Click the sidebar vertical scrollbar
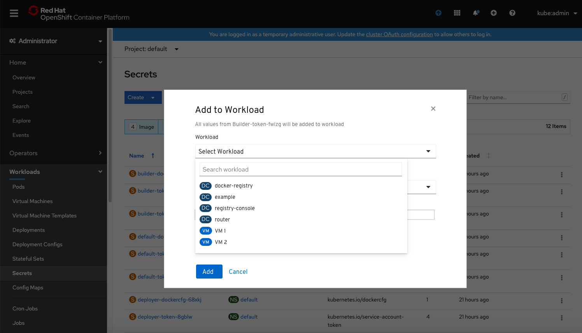582x333 pixels. (110, 115)
